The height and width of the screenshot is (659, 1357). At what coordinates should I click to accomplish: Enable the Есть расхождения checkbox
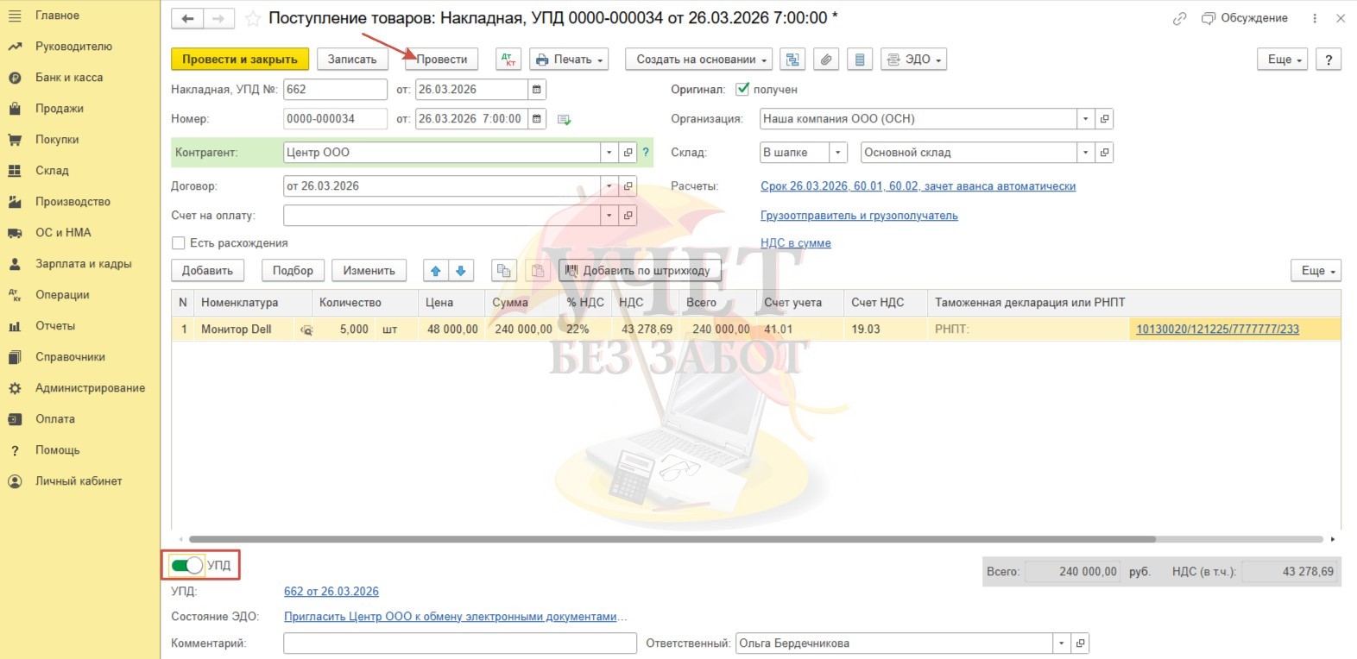pyautogui.click(x=179, y=243)
